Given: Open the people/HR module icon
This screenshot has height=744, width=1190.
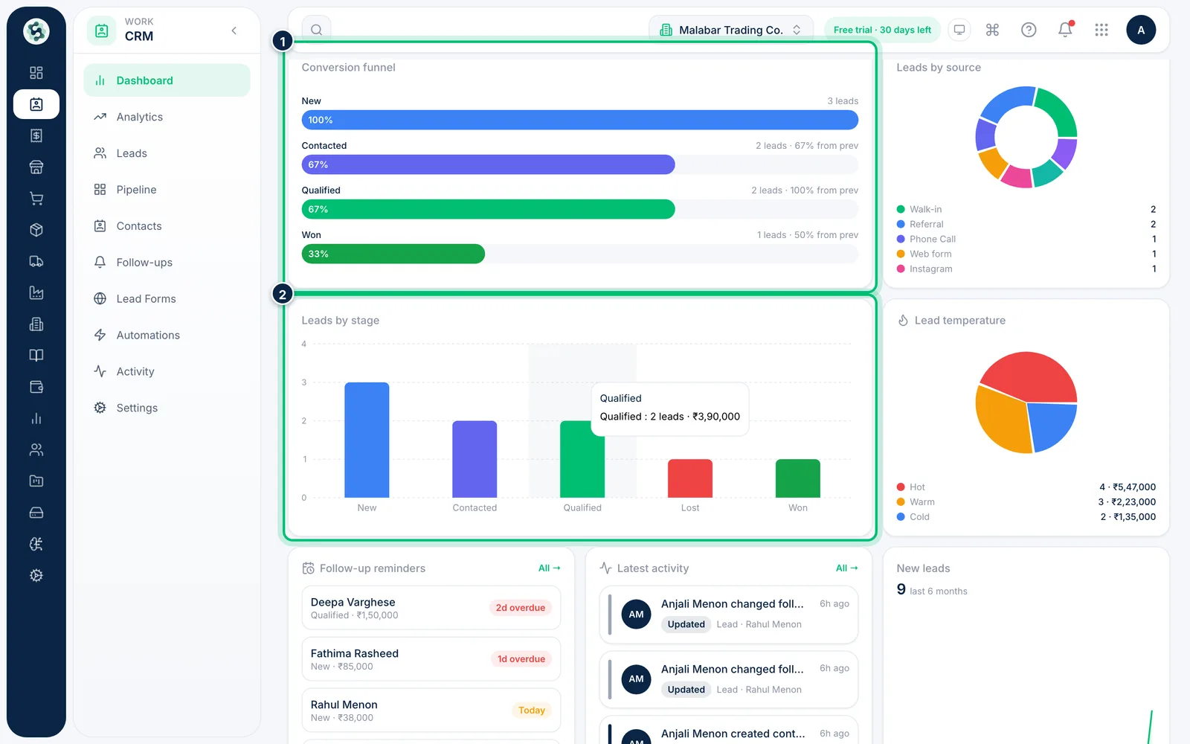Looking at the screenshot, I should tap(36, 449).
